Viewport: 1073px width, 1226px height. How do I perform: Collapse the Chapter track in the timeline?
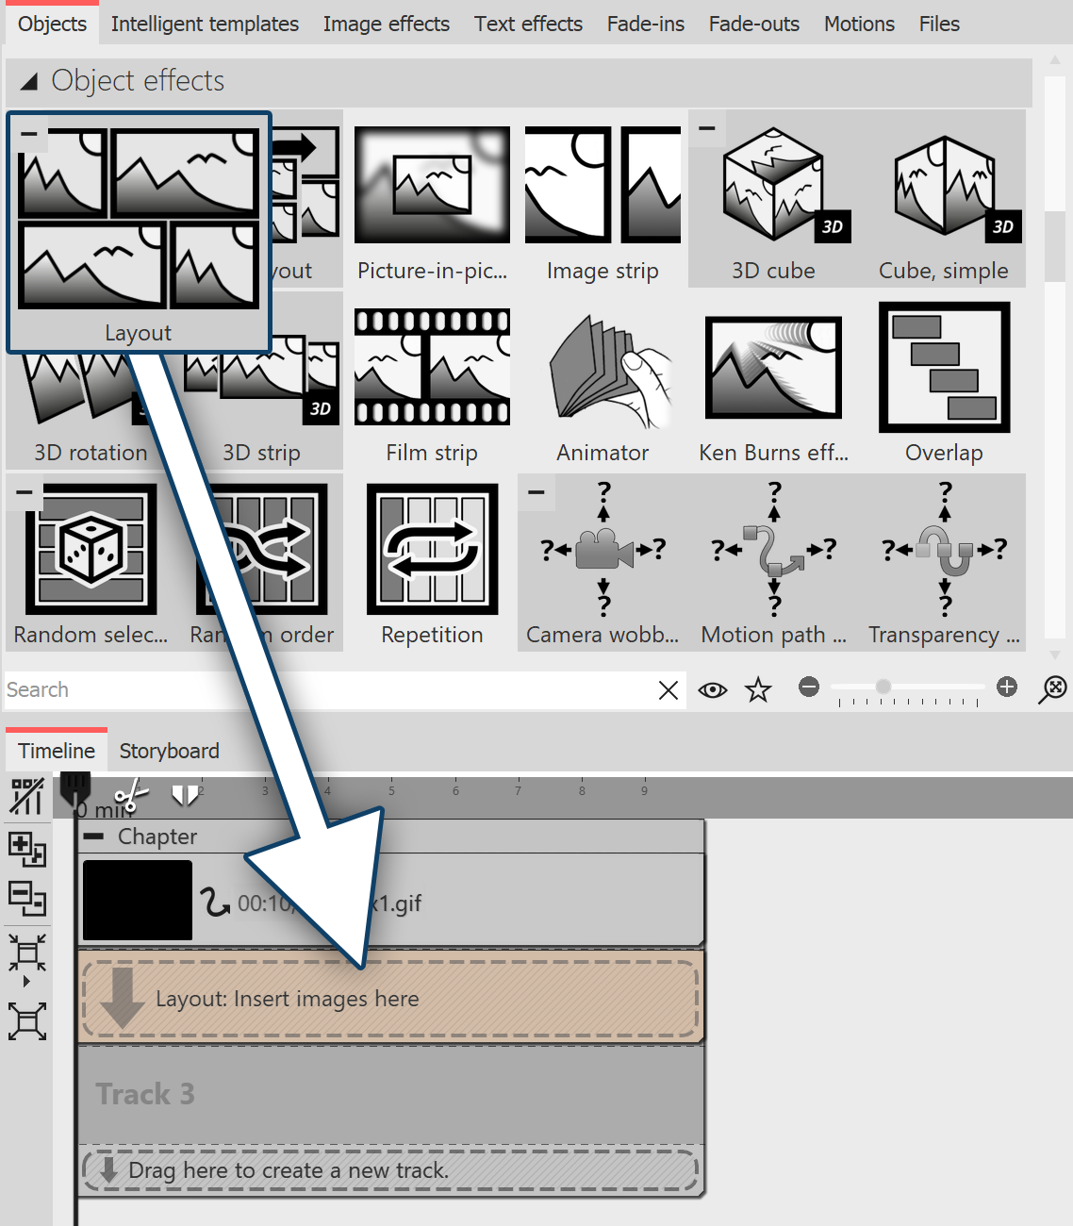(x=94, y=836)
